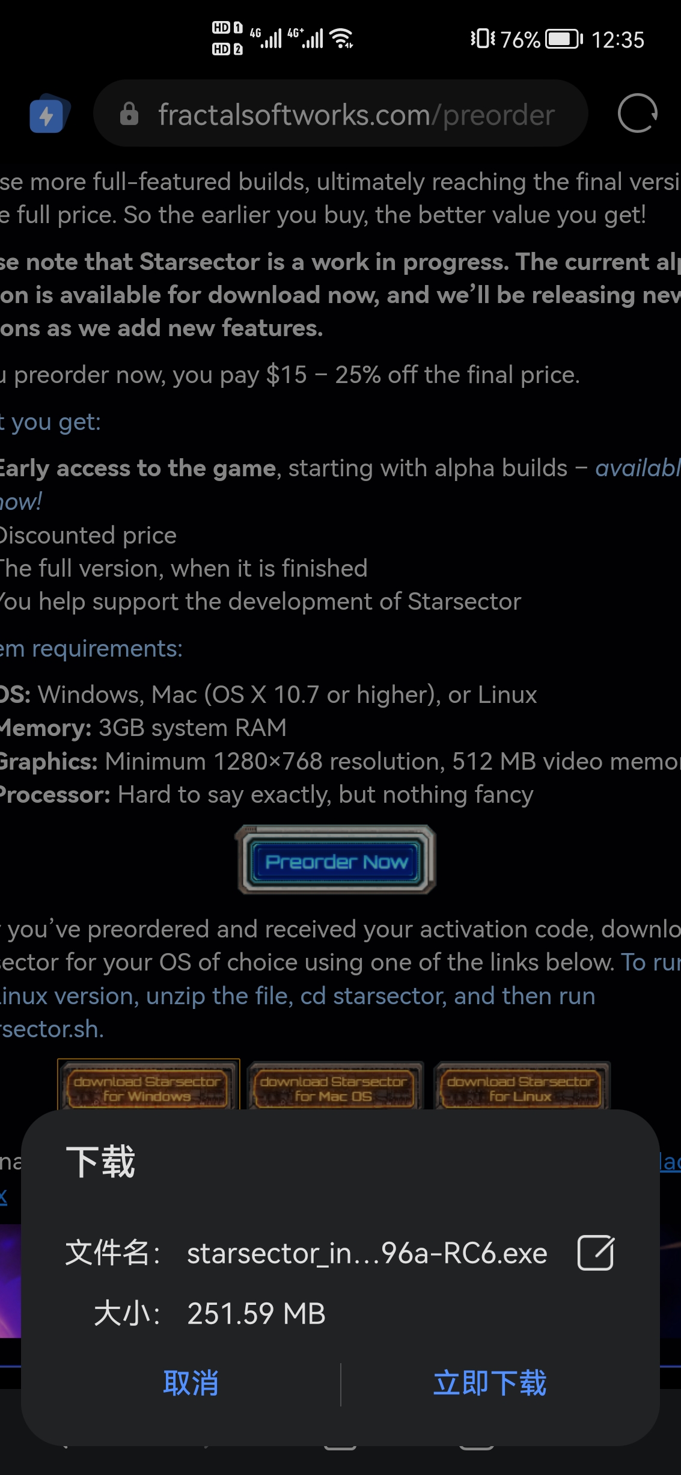Tap the blue lightning bolt browser icon
The width and height of the screenshot is (681, 1475).
[x=48, y=114]
